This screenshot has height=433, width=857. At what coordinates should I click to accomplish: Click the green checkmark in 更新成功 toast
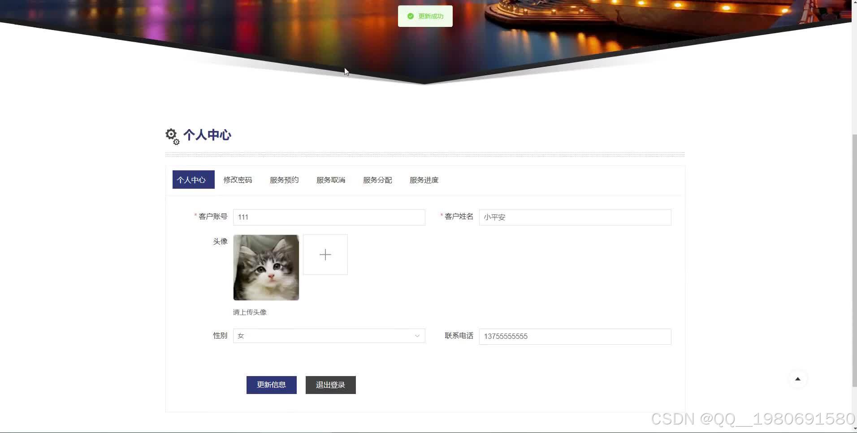pyautogui.click(x=411, y=16)
